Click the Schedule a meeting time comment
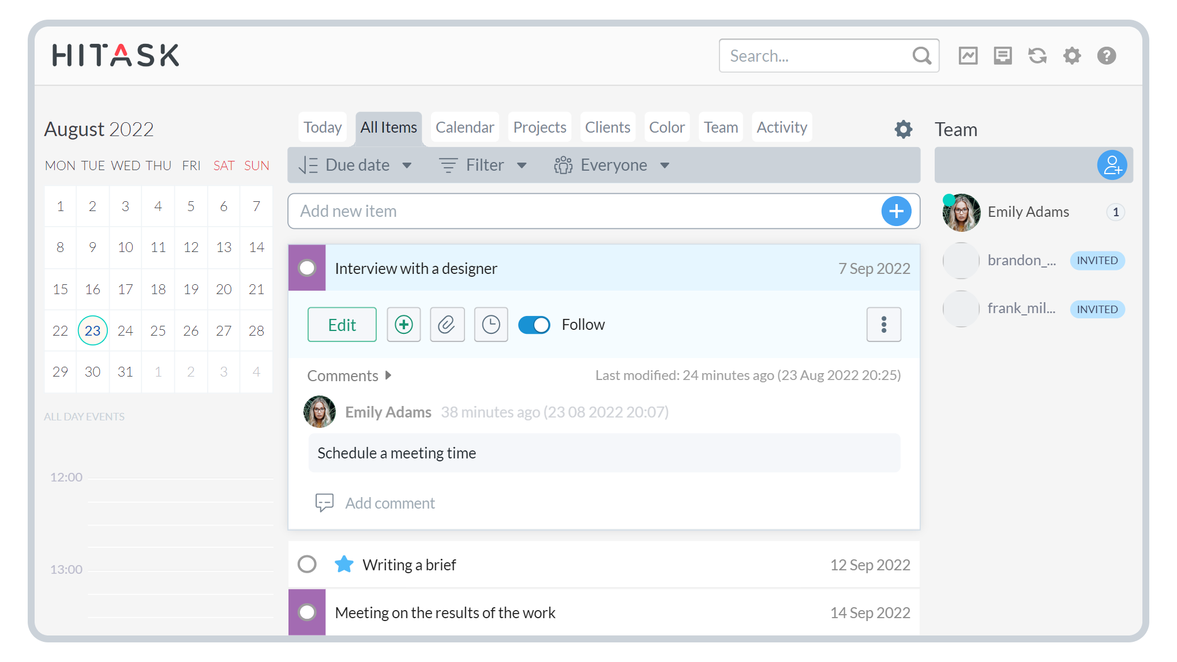Image resolution: width=1177 pixels, height=662 pixels. coord(604,453)
